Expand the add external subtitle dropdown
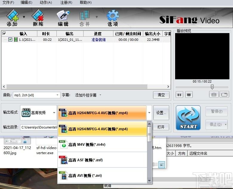The width and height of the screenshot is (233, 189). [100, 95]
